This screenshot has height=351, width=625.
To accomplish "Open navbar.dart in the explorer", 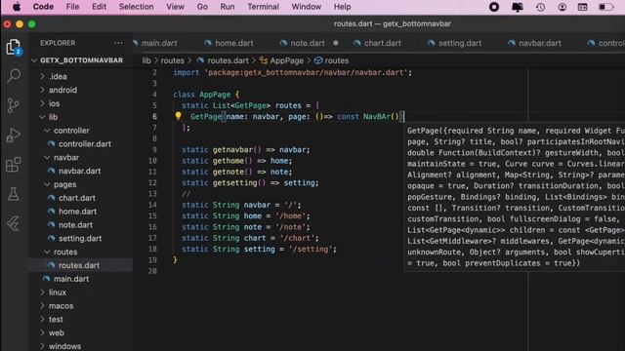I will (x=79, y=172).
